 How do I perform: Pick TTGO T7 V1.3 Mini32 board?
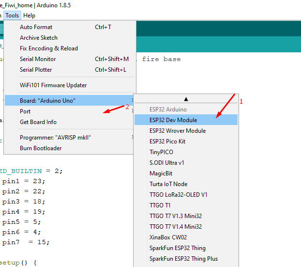tap(186, 216)
